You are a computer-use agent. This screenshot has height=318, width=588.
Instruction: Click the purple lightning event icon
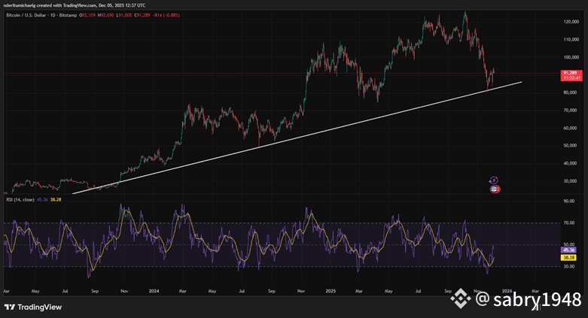coord(492,180)
